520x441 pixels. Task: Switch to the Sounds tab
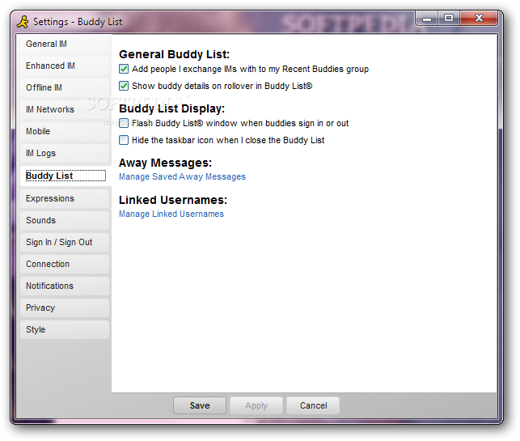pyautogui.click(x=65, y=220)
